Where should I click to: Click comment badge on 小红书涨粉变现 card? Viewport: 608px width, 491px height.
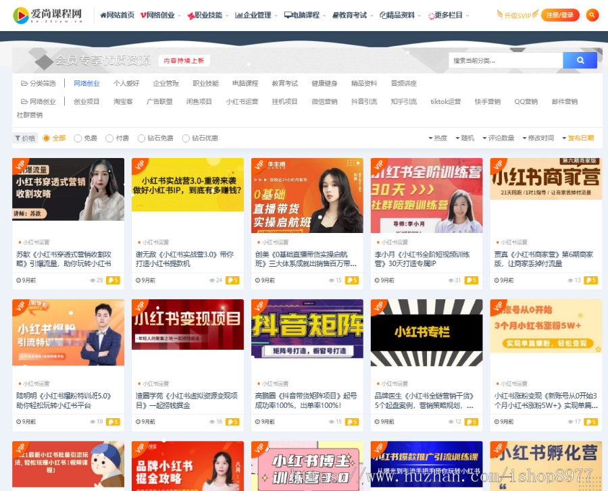[x=591, y=421]
